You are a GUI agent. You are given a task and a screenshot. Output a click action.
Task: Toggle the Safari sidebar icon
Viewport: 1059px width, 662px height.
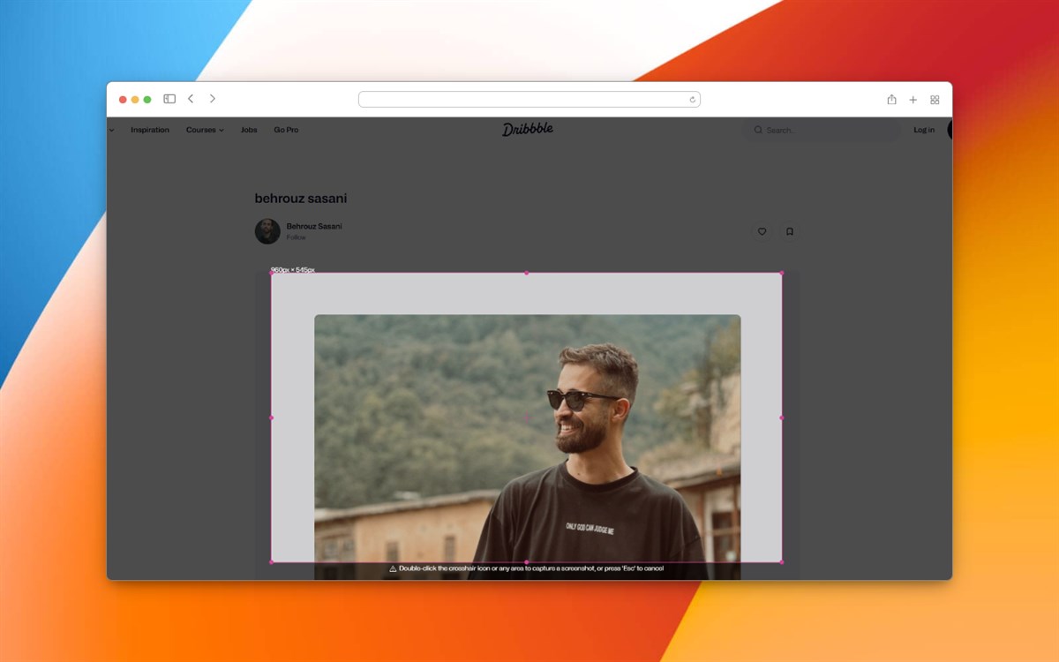click(169, 99)
